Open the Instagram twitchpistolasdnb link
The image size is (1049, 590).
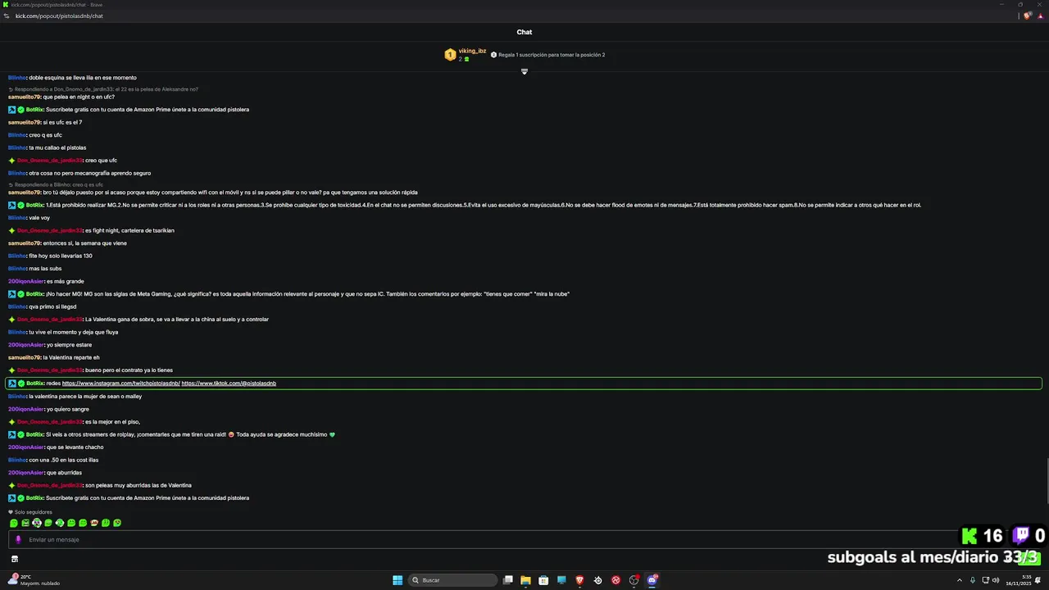pyautogui.click(x=121, y=383)
